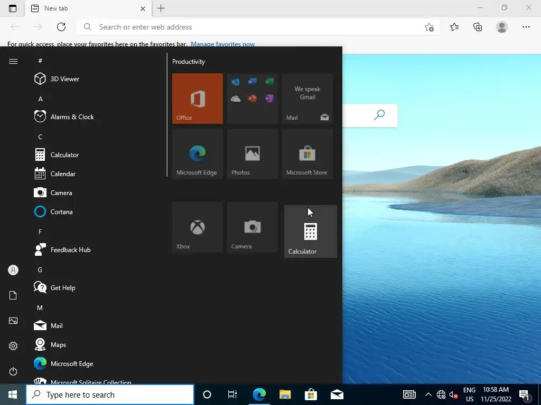Viewport: 541px width, 405px height.
Task: Open Pictures from Start sidebar
Action: [13, 321]
